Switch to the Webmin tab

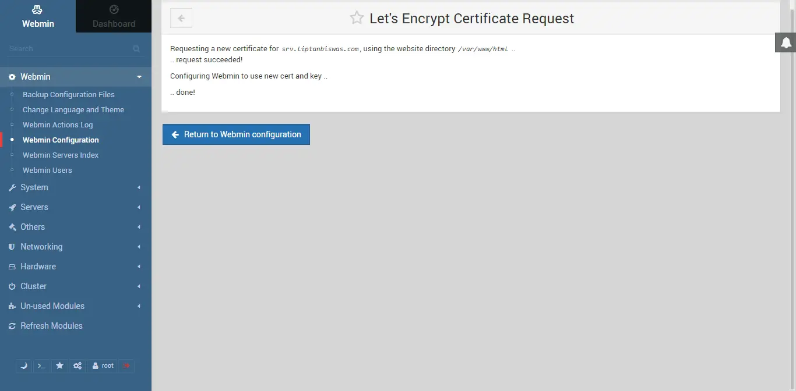(x=38, y=16)
